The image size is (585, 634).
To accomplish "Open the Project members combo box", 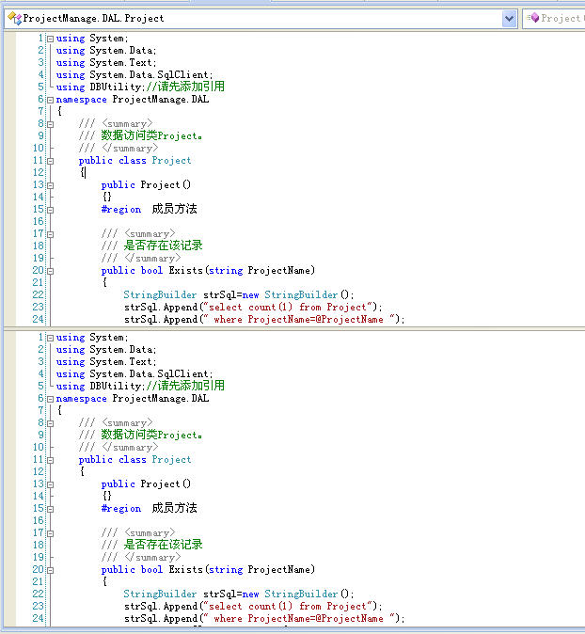I will 554,19.
